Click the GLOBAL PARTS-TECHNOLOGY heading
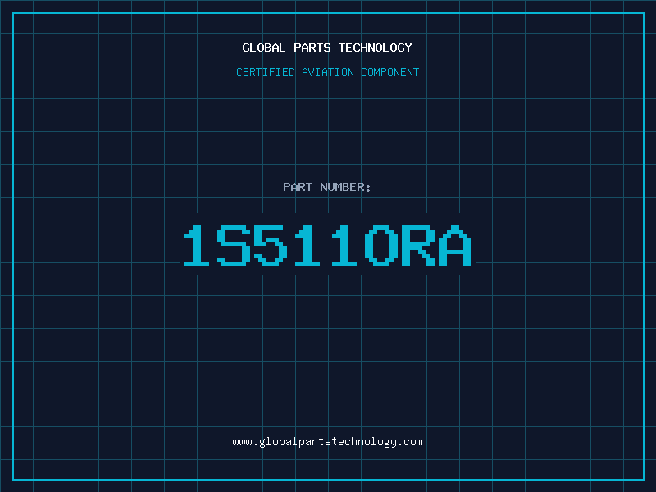The image size is (656, 492). [327, 48]
